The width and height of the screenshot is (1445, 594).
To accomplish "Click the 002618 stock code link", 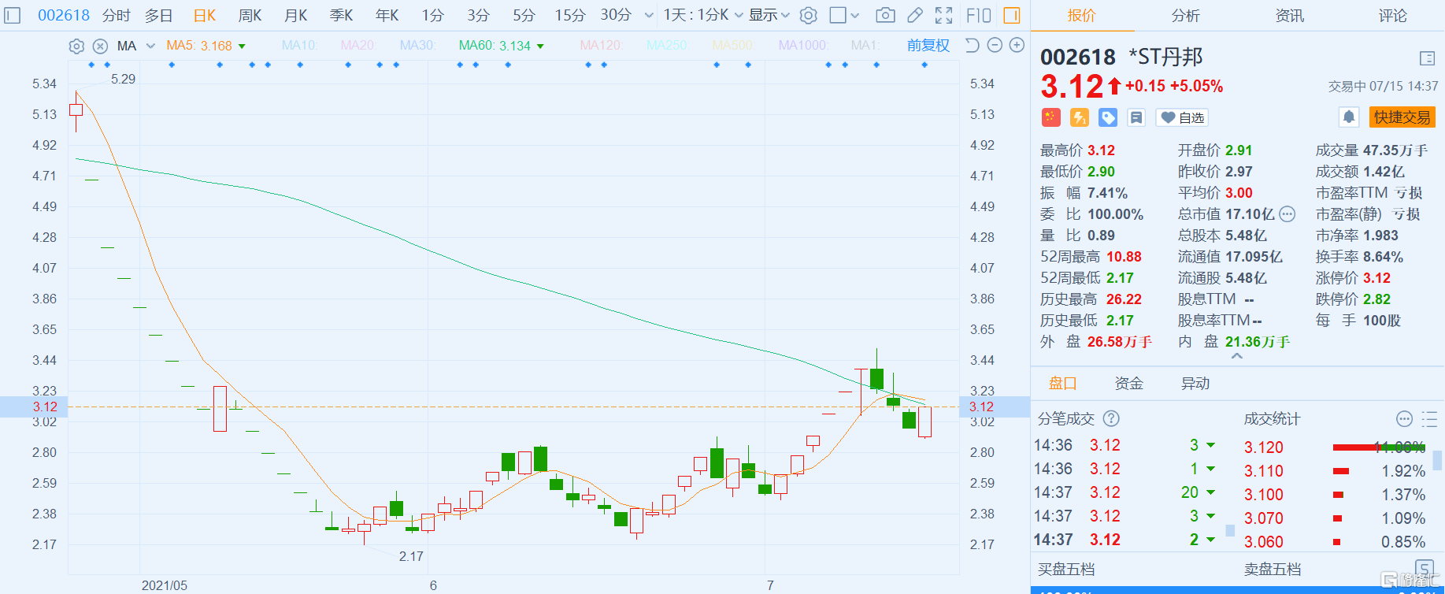I will tap(64, 15).
